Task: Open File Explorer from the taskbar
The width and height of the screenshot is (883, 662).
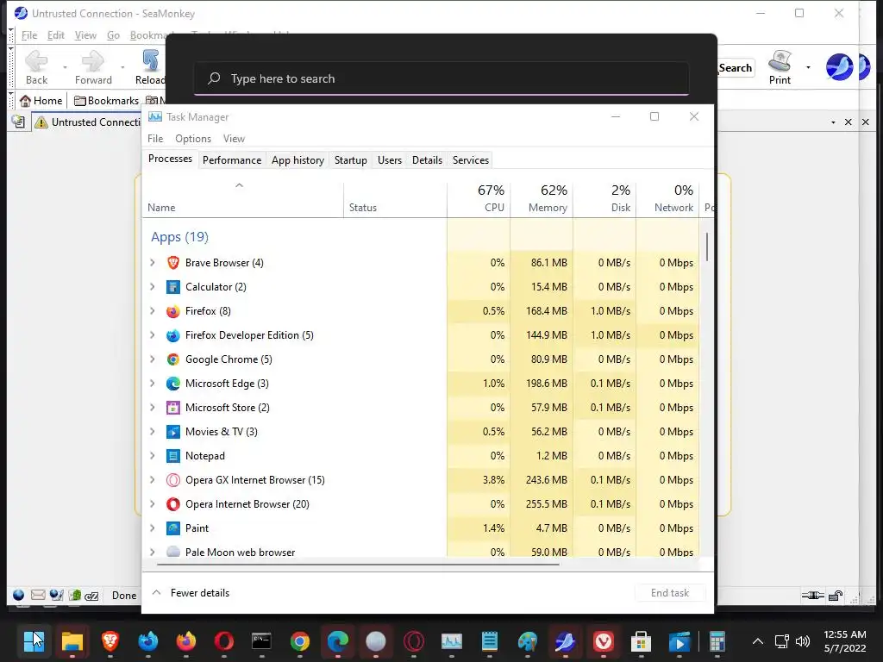Action: coord(72,640)
